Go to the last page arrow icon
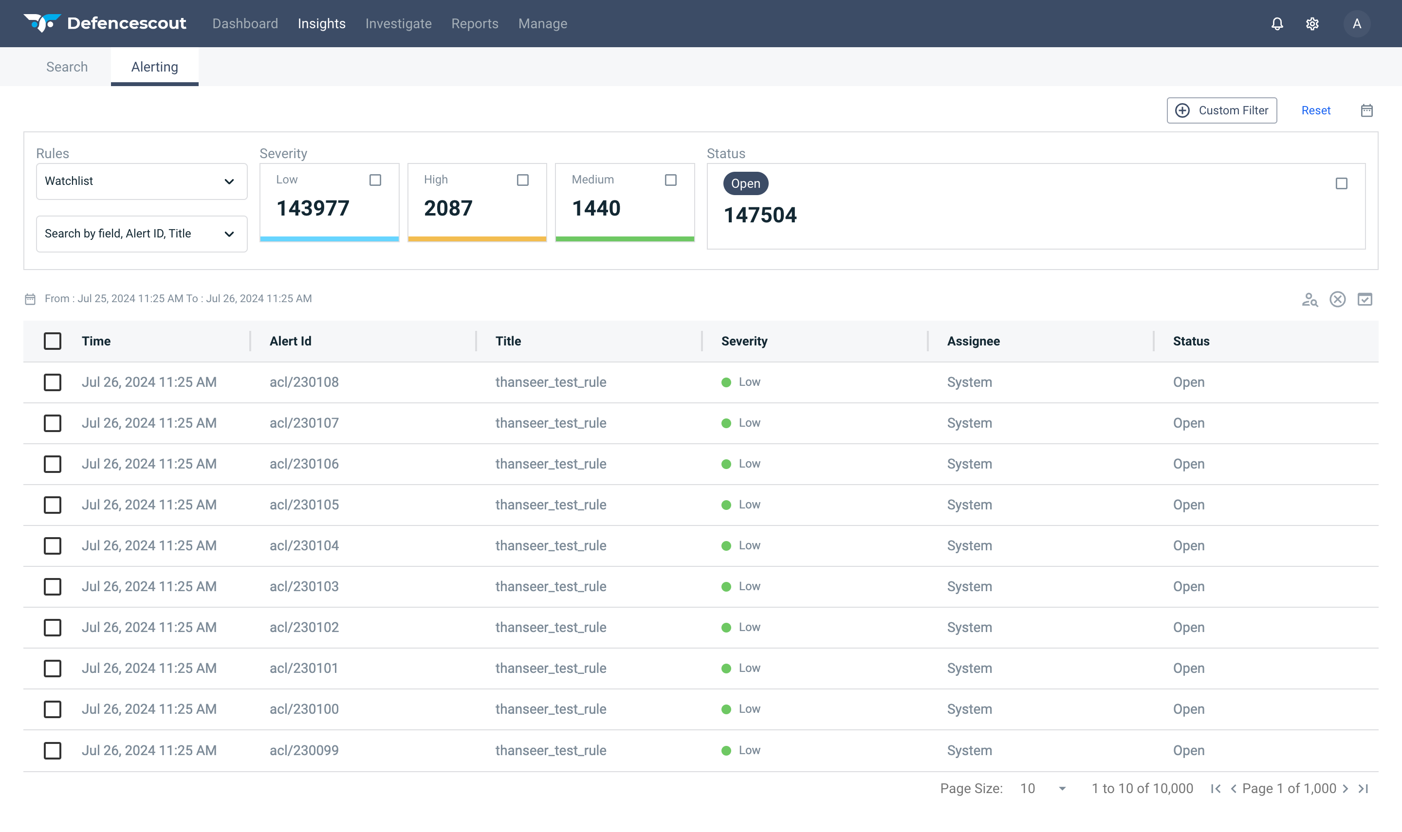Image resolution: width=1402 pixels, height=832 pixels. click(1364, 789)
